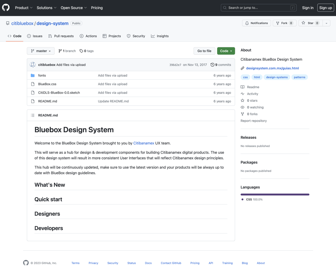Expand the Solutions menu
Viewport: 336px width, 274px height.
47,8
